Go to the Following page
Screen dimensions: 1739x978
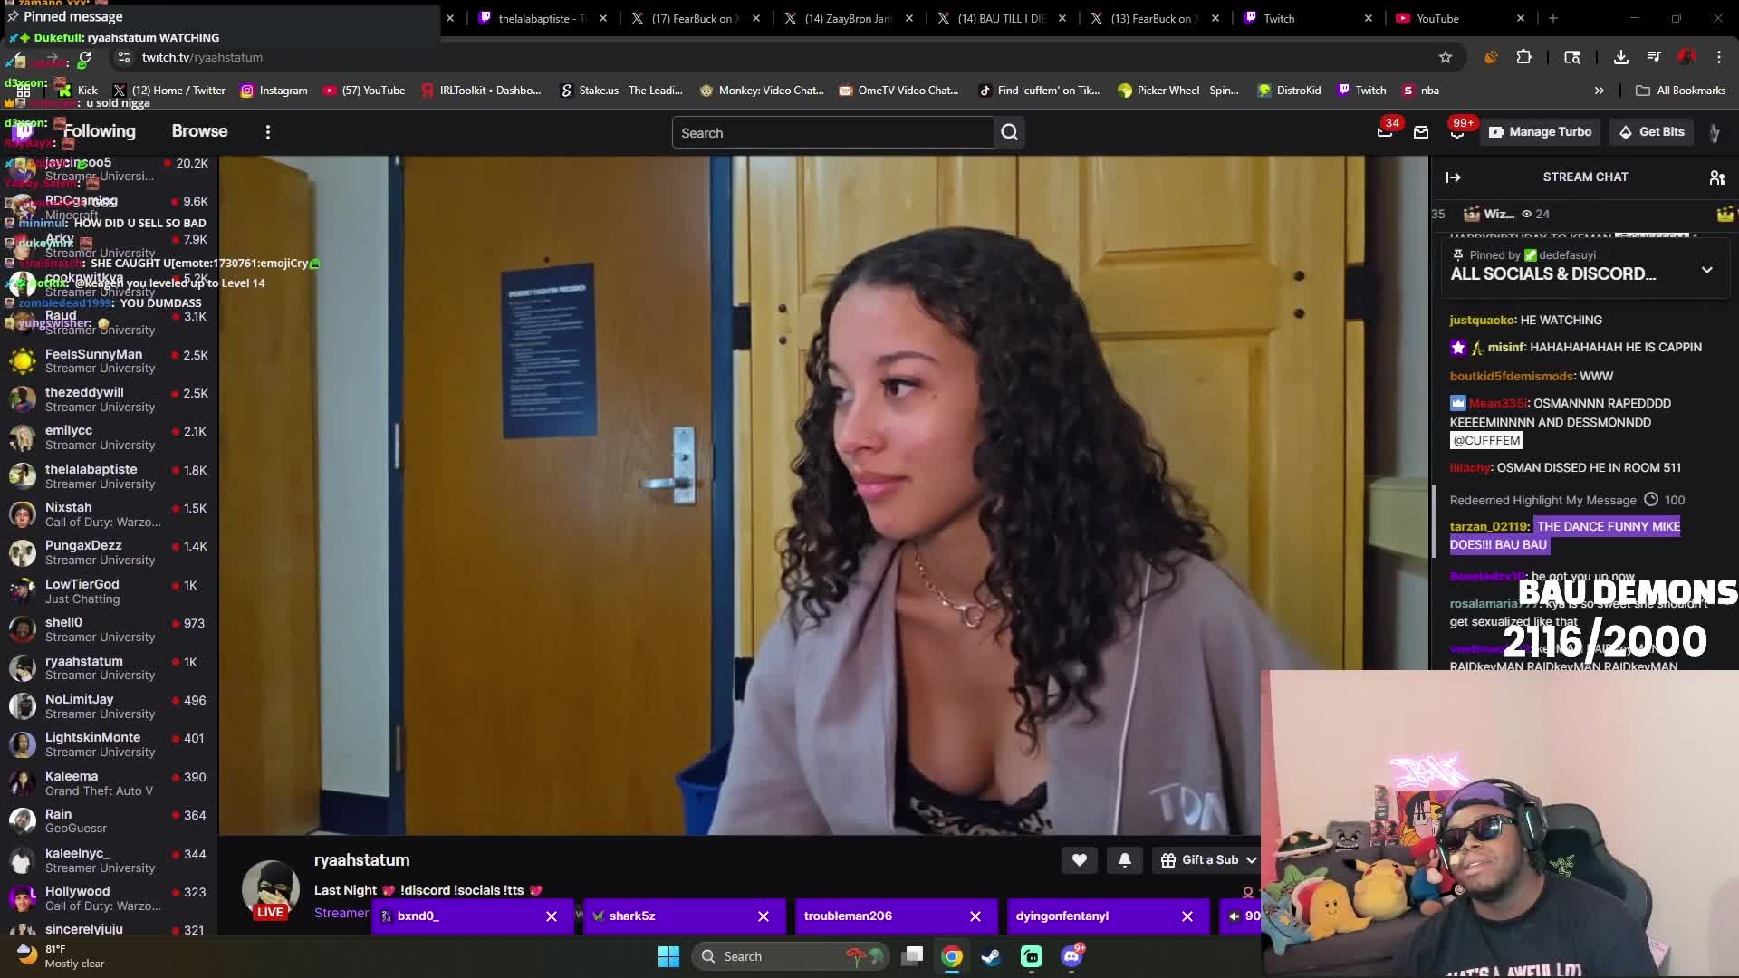(x=100, y=131)
